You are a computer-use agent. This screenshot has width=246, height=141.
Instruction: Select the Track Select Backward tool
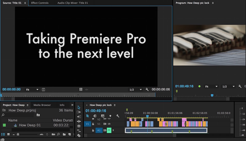click(x=79, y=116)
